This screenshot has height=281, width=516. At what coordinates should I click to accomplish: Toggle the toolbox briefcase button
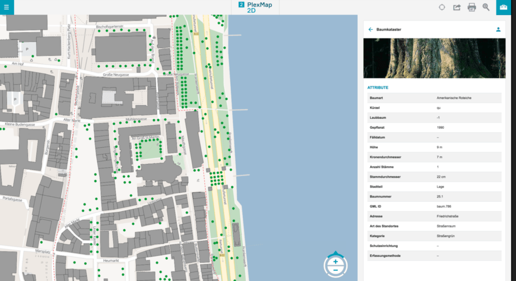(504, 7)
